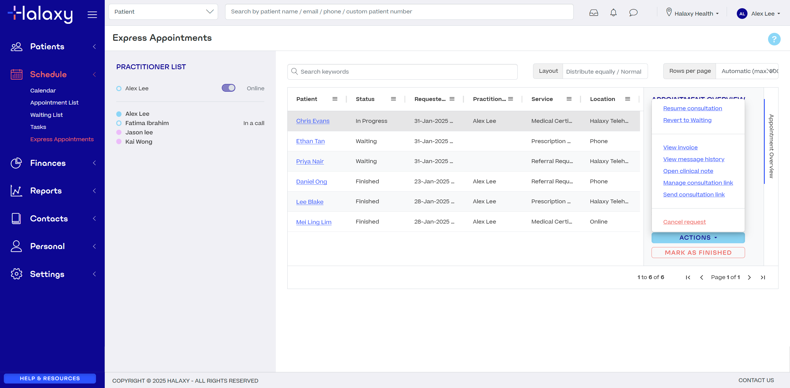The width and height of the screenshot is (790, 388).
Task: Open the inbox tray icon
Action: (593, 13)
